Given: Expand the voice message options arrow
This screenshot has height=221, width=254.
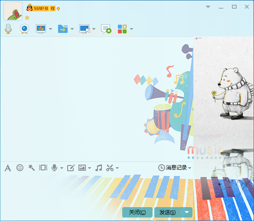Looking at the screenshot, I should pyautogui.click(x=62, y=168).
